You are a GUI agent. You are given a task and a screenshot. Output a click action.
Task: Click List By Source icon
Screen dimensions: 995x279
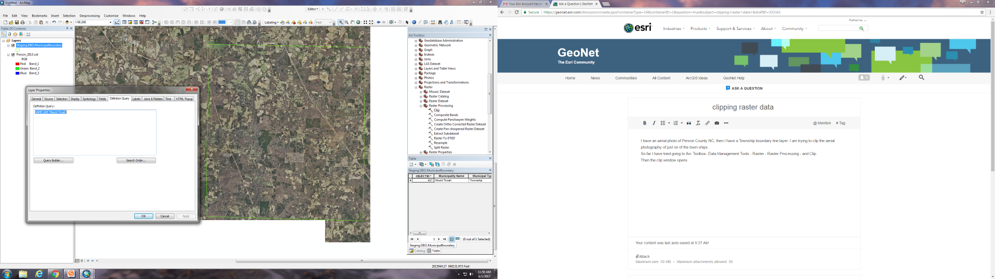point(9,34)
